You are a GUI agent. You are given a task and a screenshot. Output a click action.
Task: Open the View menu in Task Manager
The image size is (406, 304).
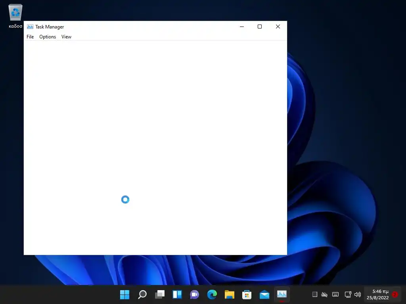tap(66, 37)
